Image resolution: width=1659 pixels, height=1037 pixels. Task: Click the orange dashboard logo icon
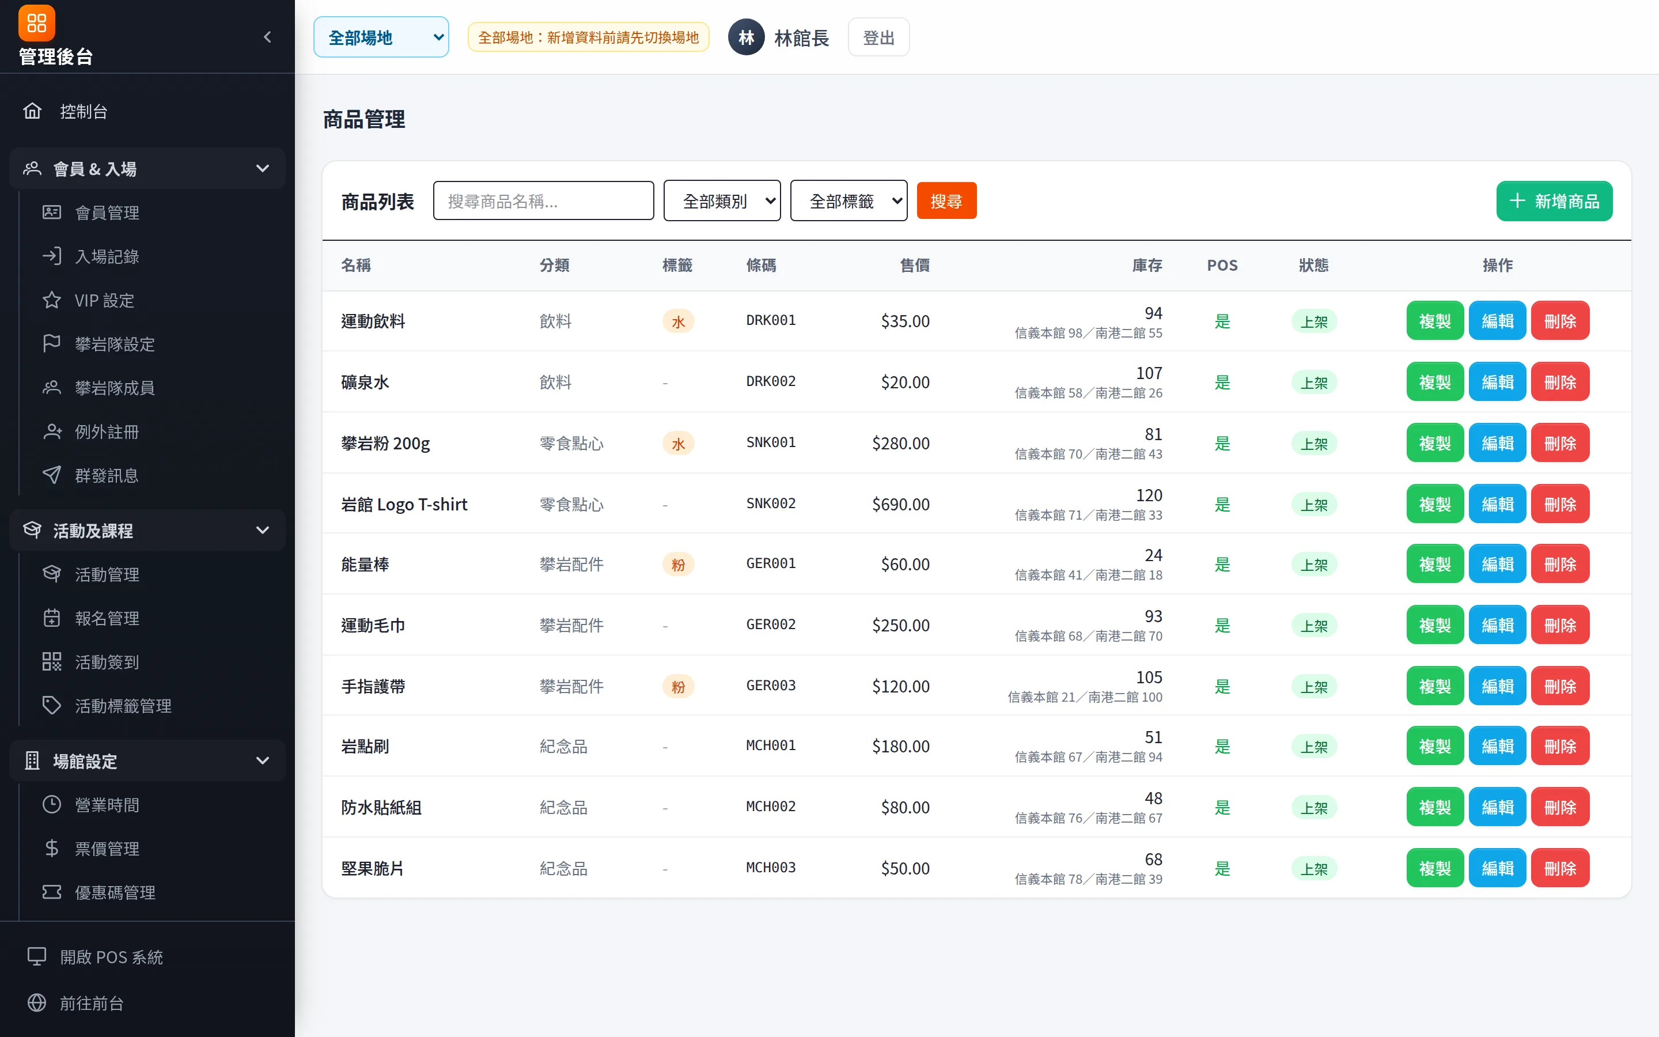36,22
